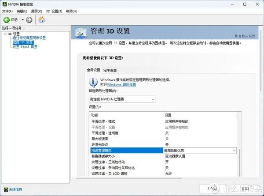Image resolution: width=264 pixels, height=196 pixels.
Task: Switch to 全局设置 tab
Action: [x=93, y=70]
